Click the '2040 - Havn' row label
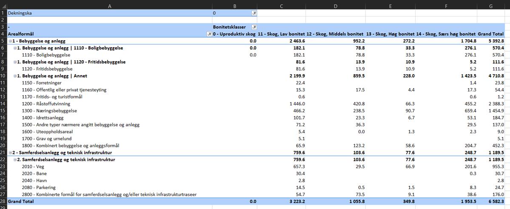Image resolution: width=510 pixels, height=209 pixels. (x=35, y=180)
